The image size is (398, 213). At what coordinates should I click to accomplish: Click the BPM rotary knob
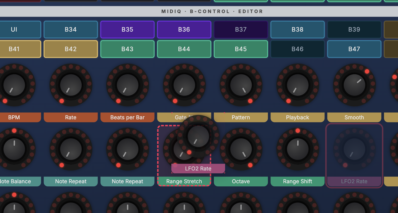[x=14, y=85]
